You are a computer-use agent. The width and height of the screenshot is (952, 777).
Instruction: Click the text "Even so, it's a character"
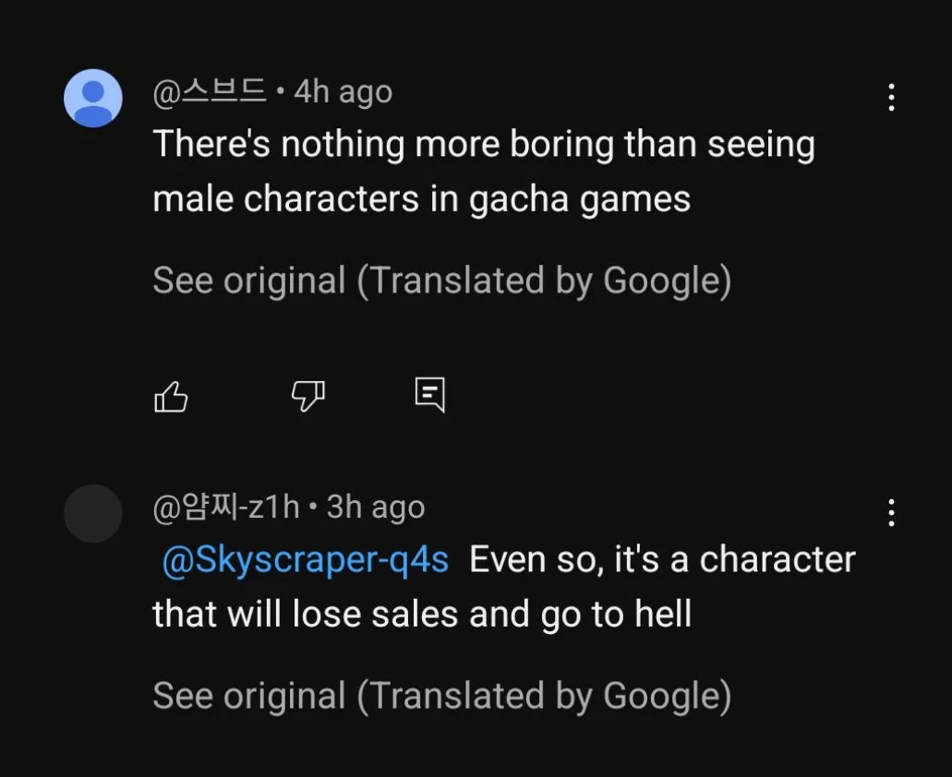point(662,560)
